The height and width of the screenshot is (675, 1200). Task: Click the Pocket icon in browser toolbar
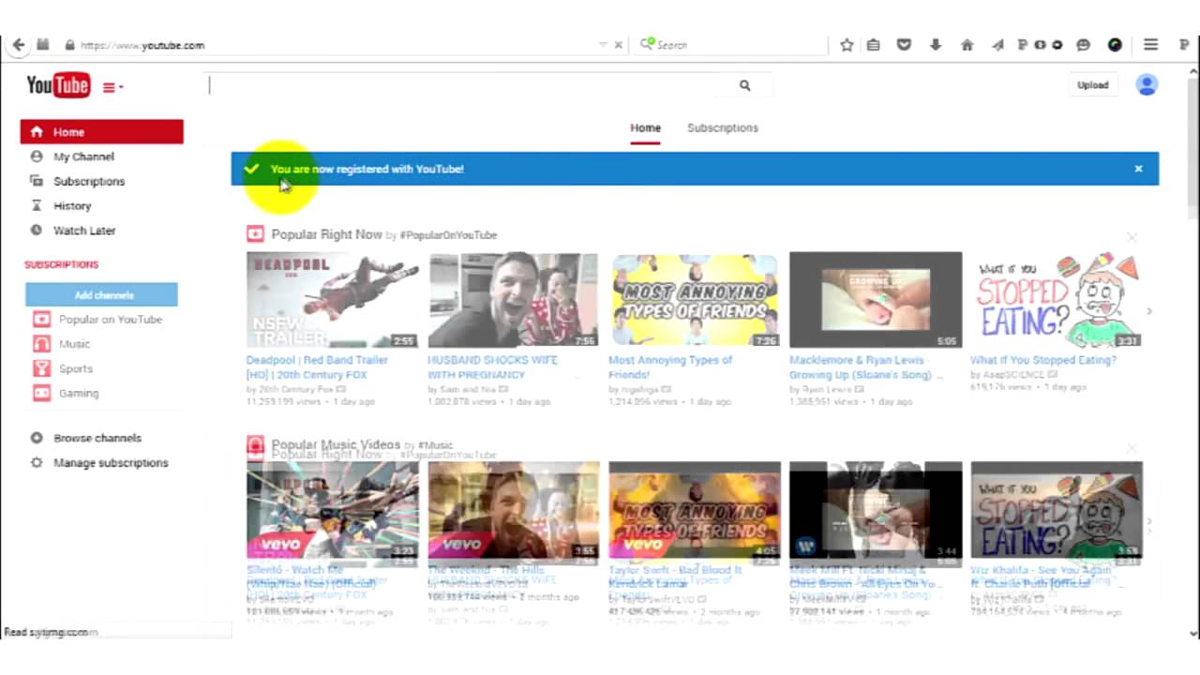pyautogui.click(x=905, y=45)
